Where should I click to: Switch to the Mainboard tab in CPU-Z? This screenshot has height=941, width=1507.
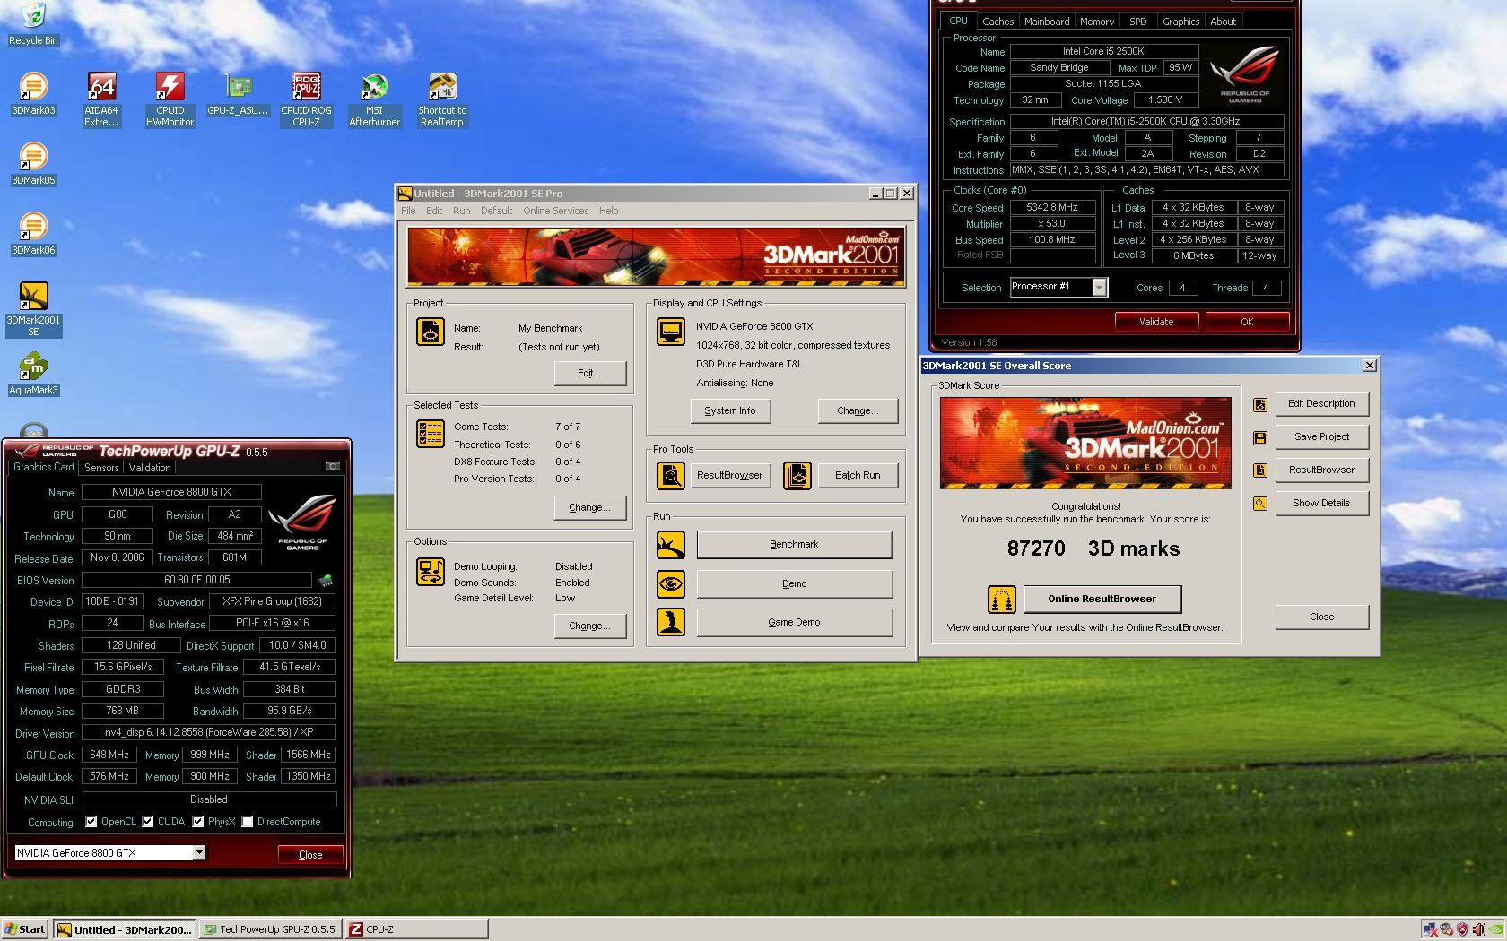pos(1047,22)
